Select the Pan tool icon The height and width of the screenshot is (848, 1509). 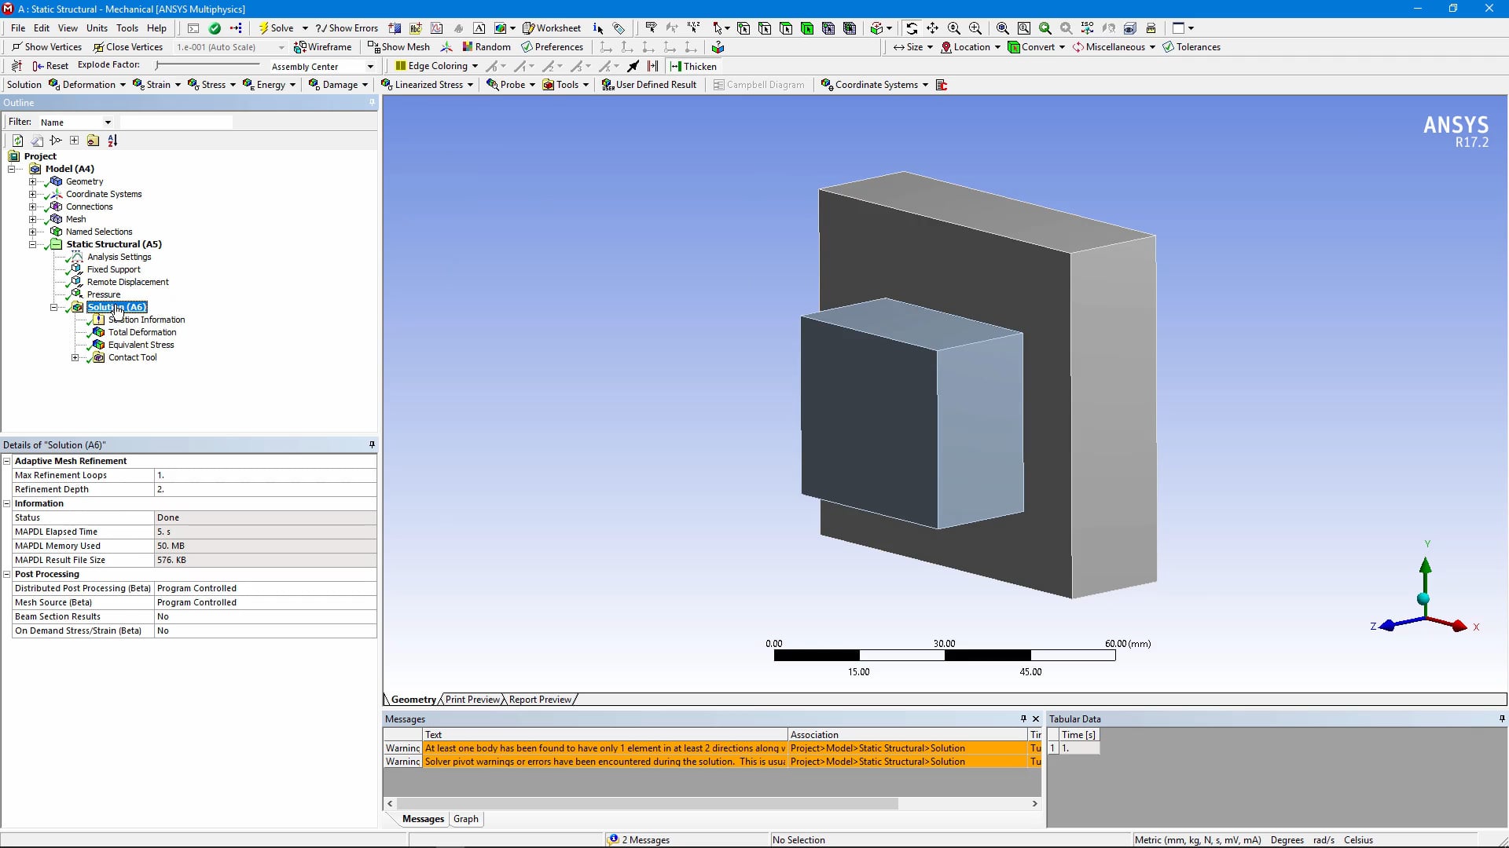coord(932,28)
